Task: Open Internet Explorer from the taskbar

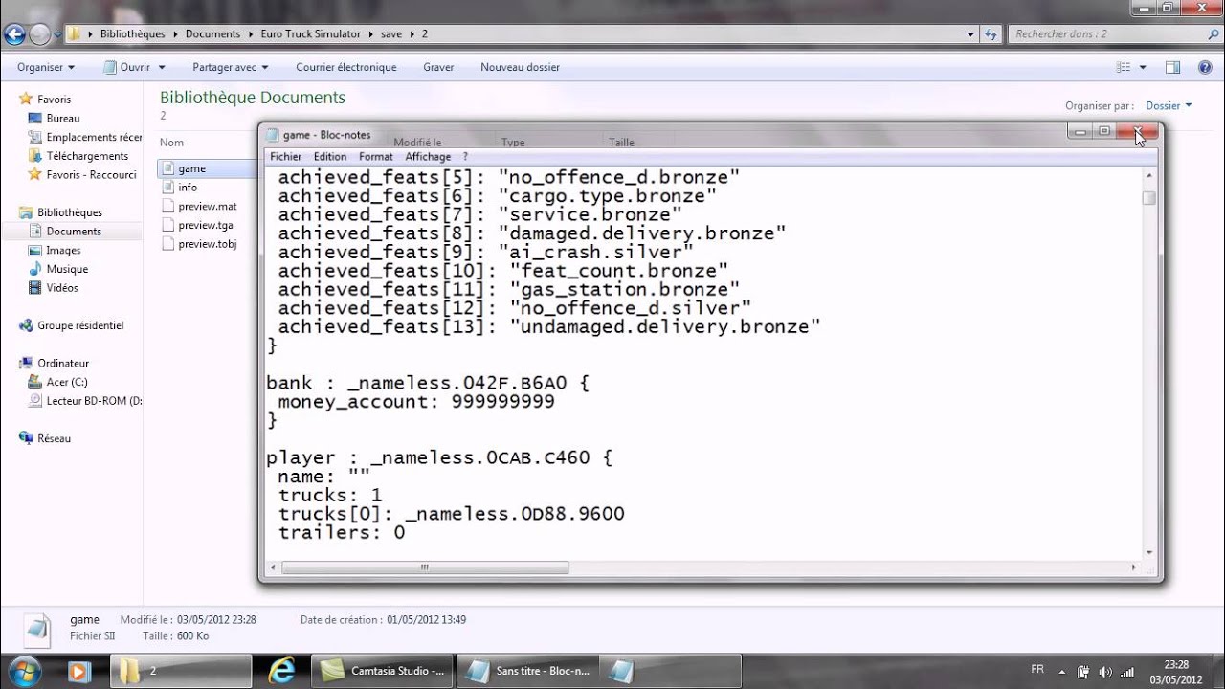Action: [281, 672]
